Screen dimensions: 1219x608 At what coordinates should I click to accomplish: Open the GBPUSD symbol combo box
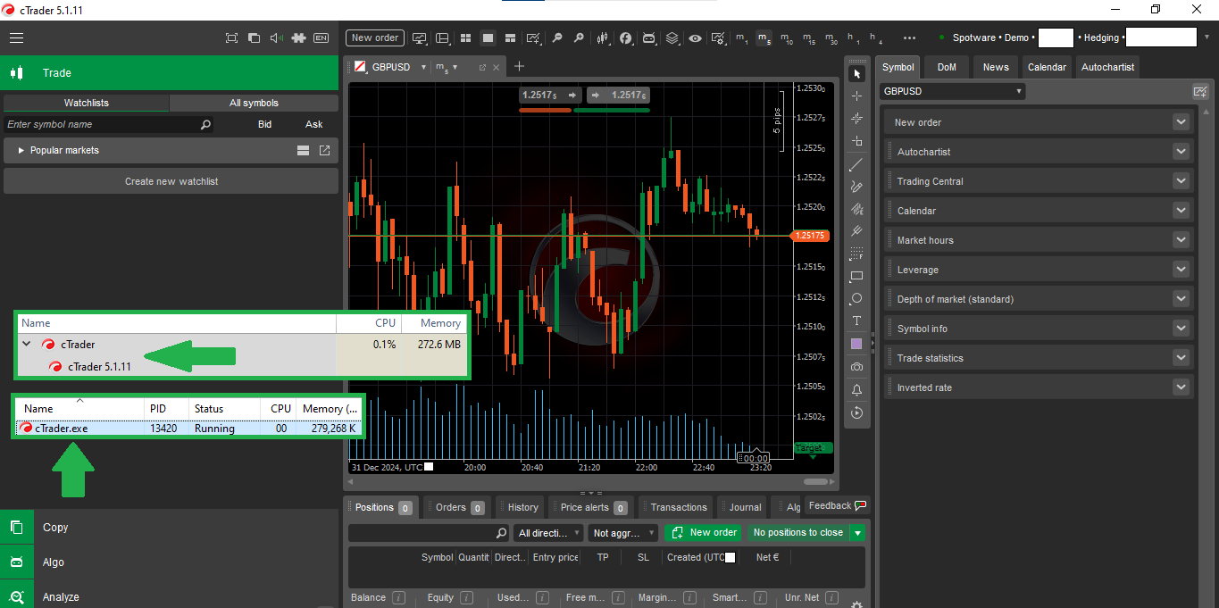click(x=952, y=91)
